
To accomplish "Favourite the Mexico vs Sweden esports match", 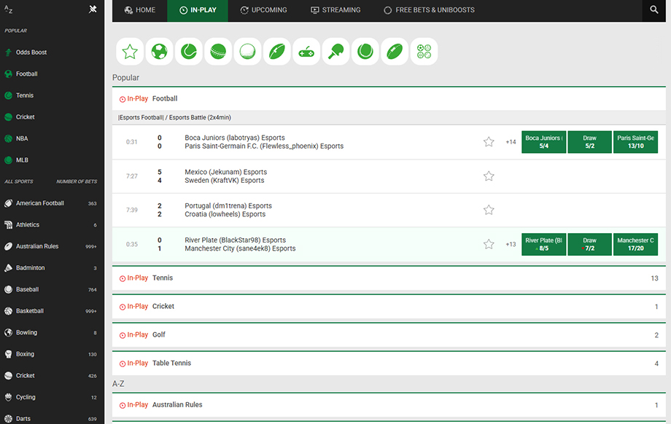I will coord(489,176).
